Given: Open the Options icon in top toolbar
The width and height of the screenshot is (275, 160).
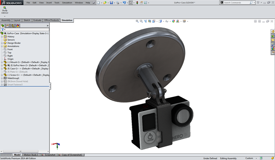Looking at the screenshot, I should pyautogui.click(x=145, y=3).
